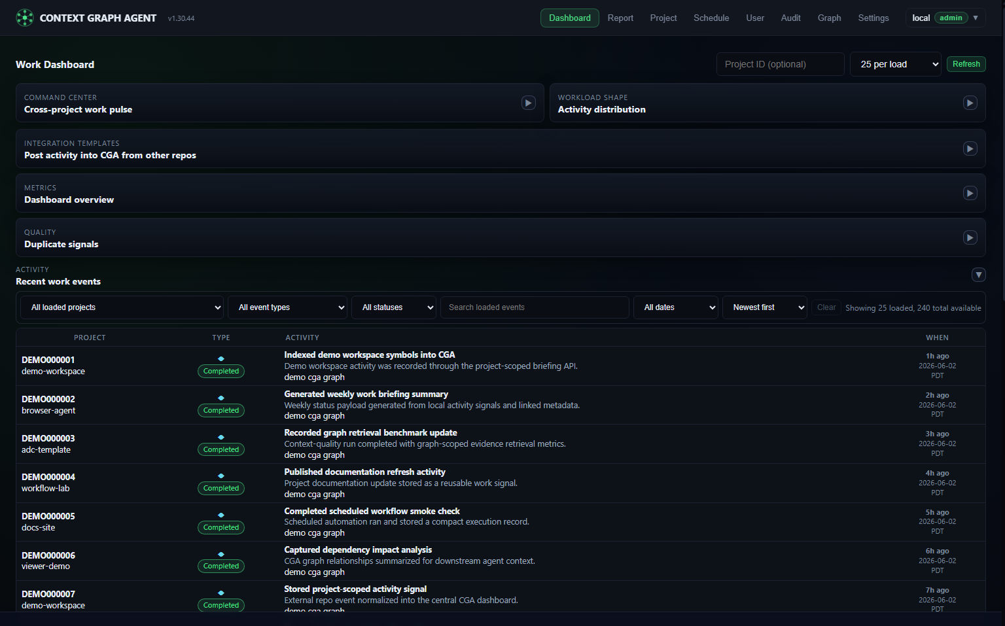
Task: Click the event type icon for DEMO000007
Action: point(221,593)
